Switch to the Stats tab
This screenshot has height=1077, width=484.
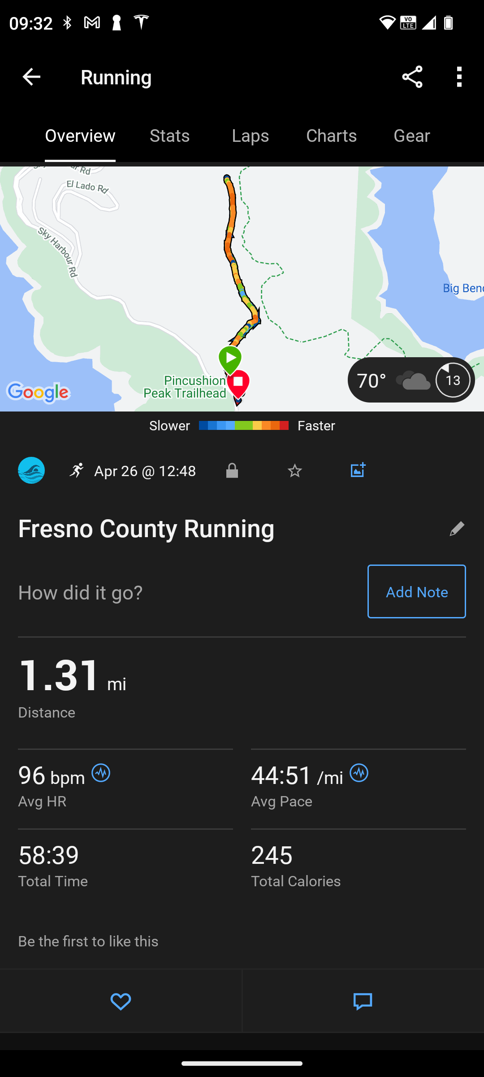pos(169,136)
